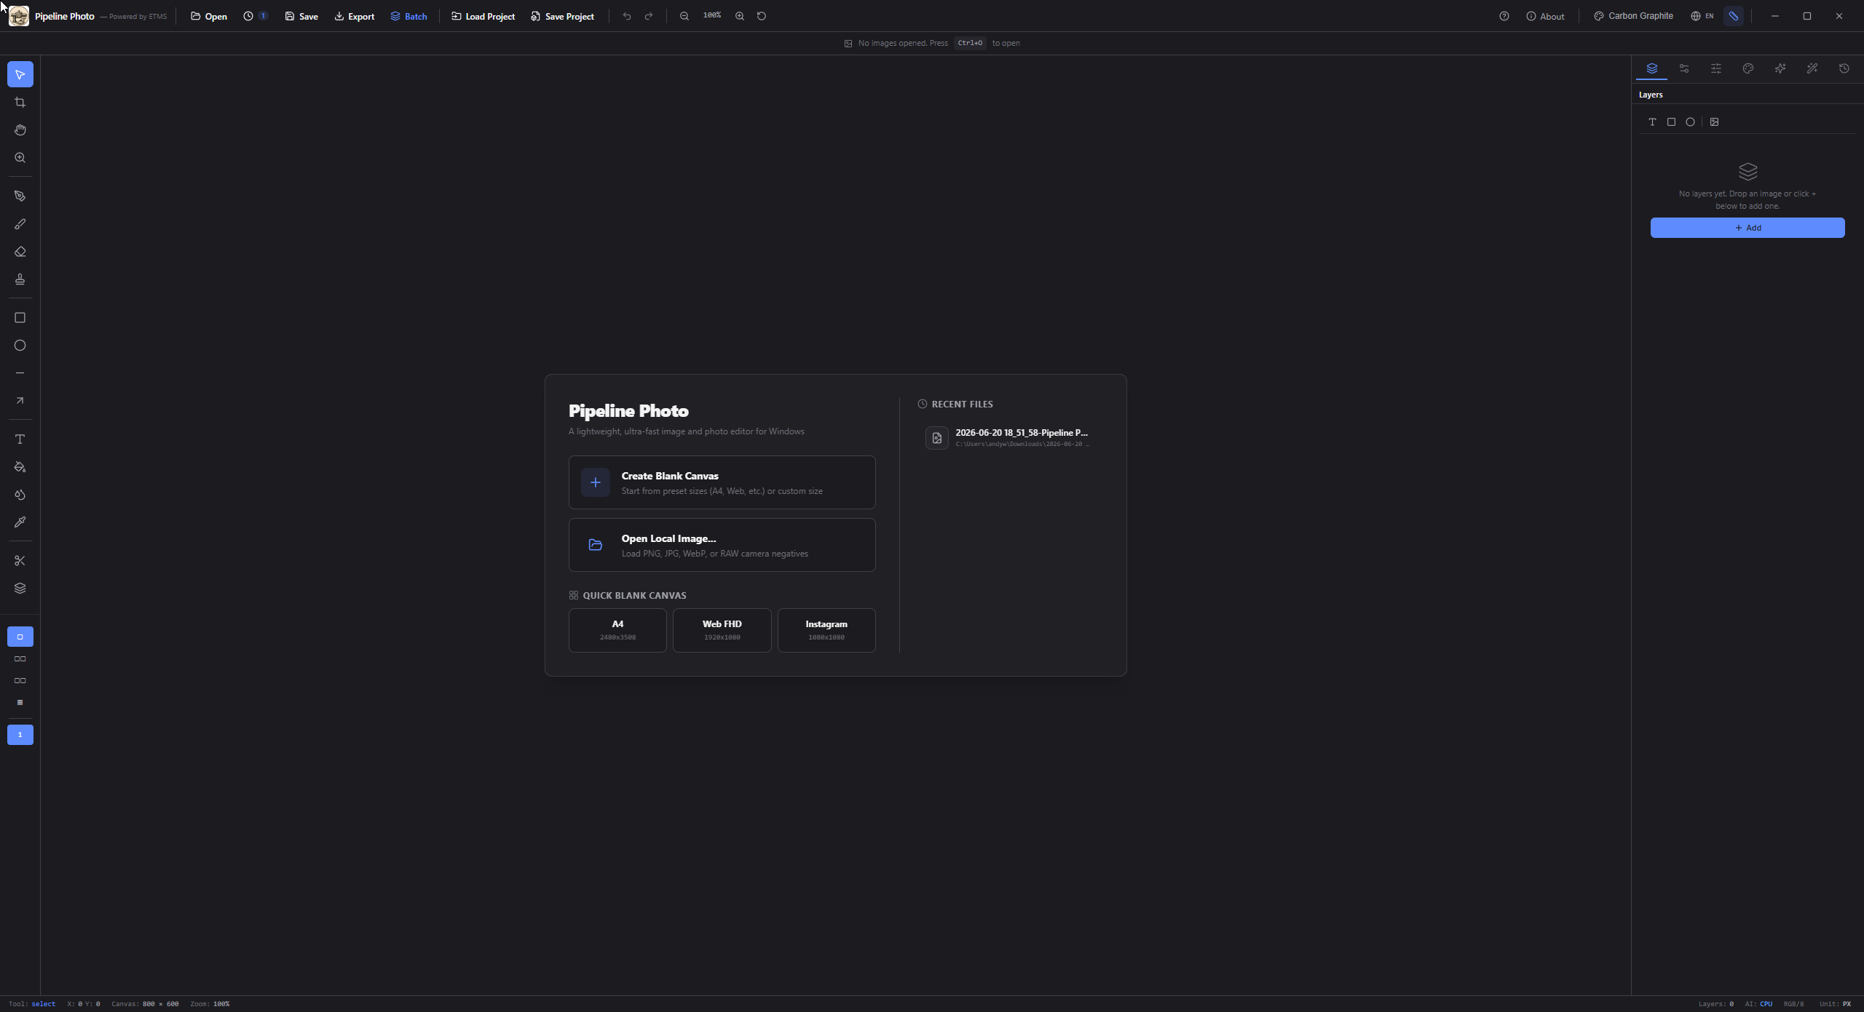Click Save Project
This screenshot has height=1012, width=1864.
click(x=562, y=16)
